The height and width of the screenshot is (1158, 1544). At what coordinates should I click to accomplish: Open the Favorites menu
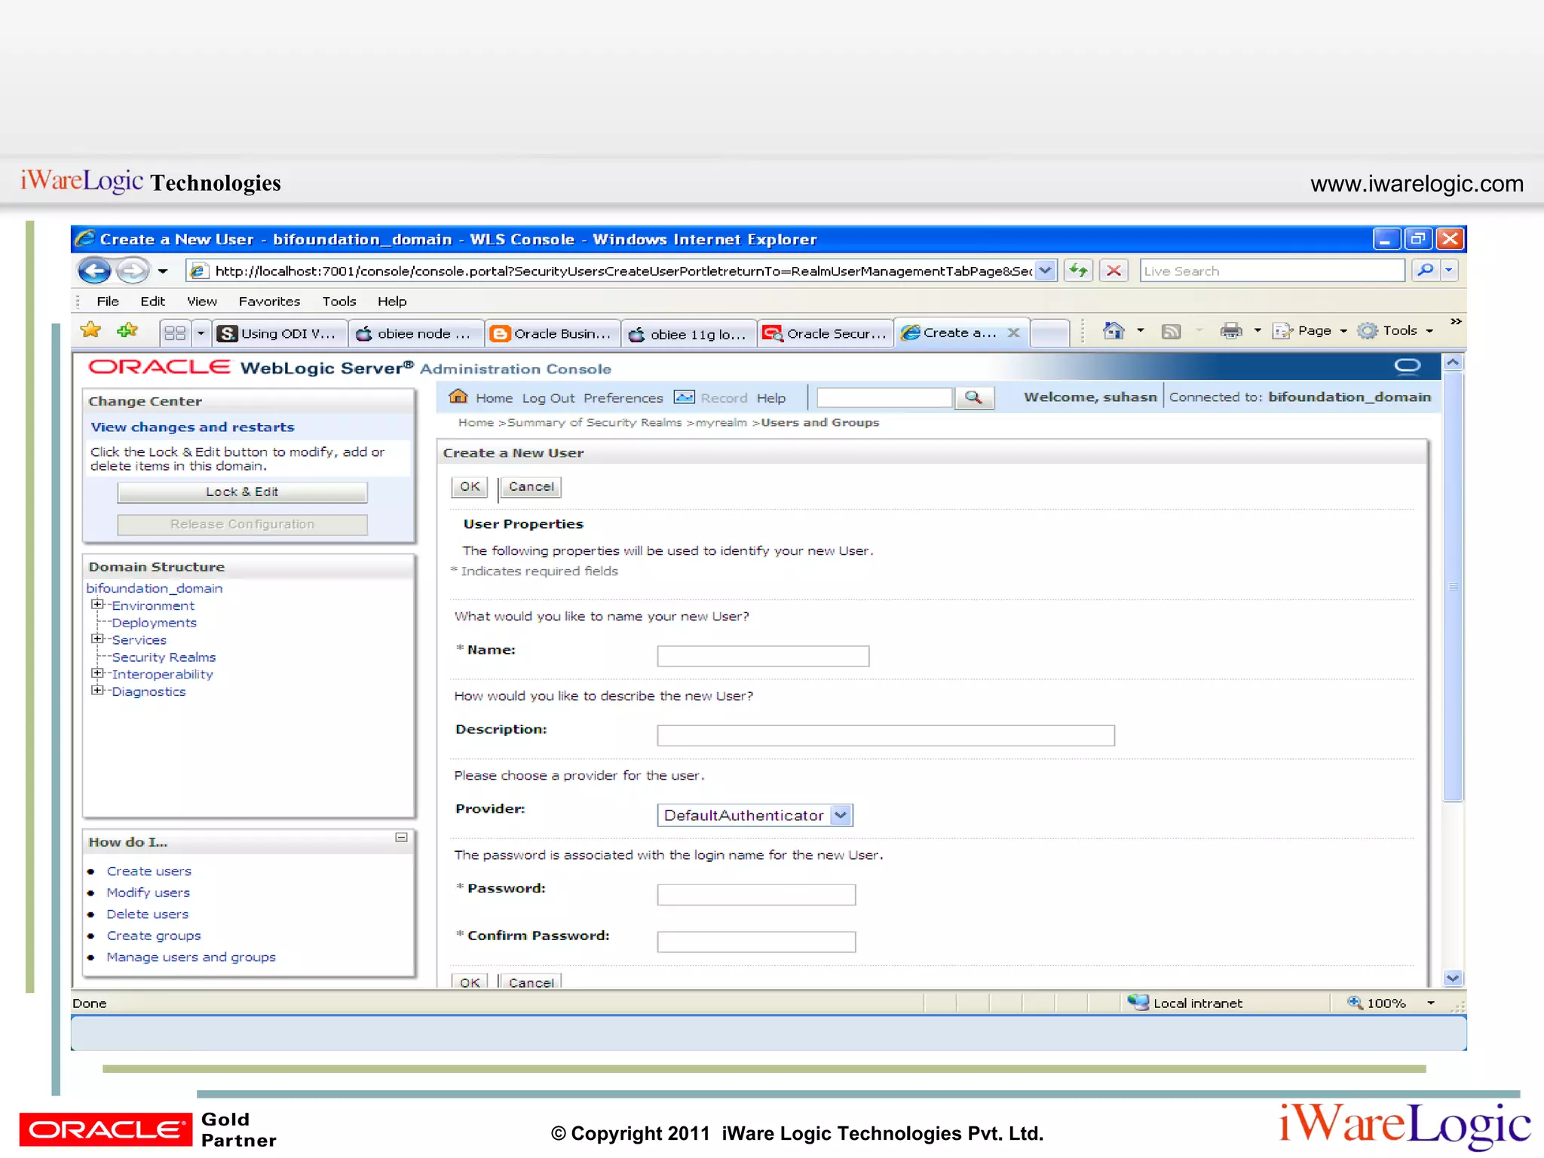[x=269, y=301]
